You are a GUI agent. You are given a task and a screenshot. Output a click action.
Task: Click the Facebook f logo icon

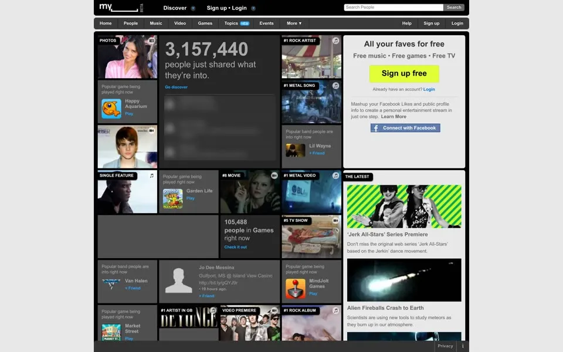(x=375, y=128)
